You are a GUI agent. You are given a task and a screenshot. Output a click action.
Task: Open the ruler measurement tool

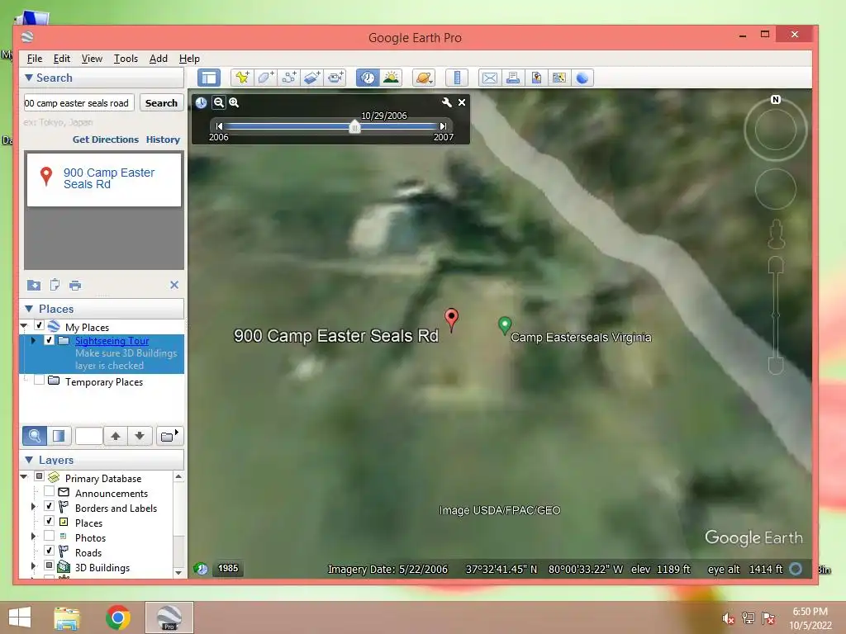coord(457,78)
